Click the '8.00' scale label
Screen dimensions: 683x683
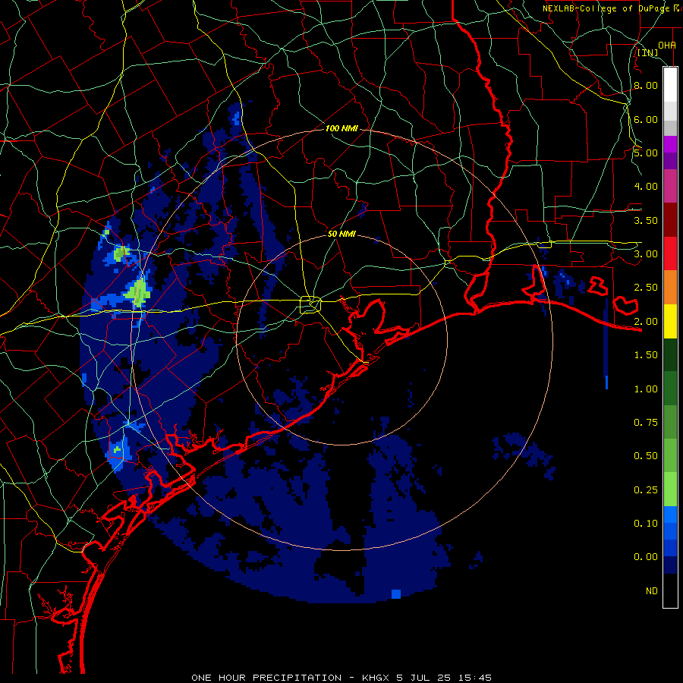646,85
